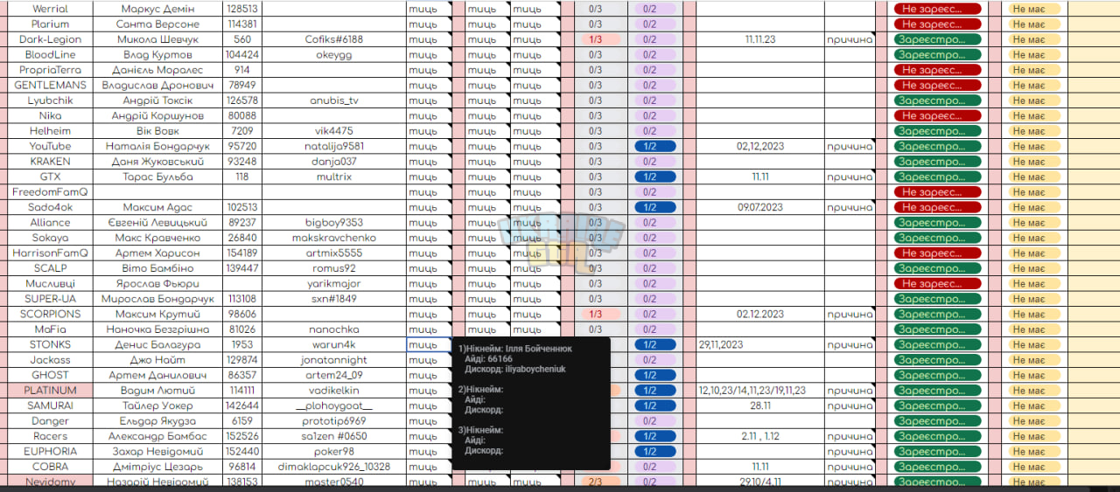Select the Discord cell makskravchenko
Image resolution: width=1120 pixels, height=492 pixels.
(x=334, y=238)
